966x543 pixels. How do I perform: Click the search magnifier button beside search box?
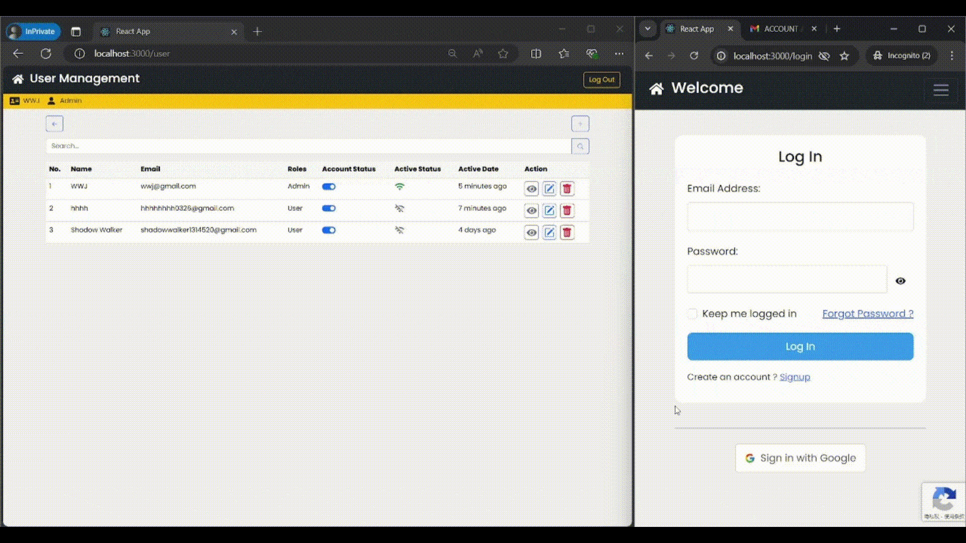tap(580, 146)
